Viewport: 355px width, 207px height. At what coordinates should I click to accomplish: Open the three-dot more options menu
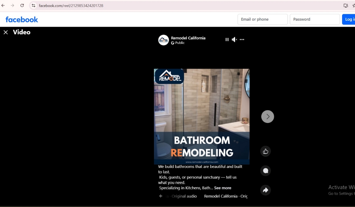point(242,40)
